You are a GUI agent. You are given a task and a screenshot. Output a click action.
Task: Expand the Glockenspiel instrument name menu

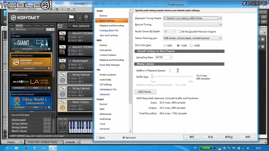70,61
